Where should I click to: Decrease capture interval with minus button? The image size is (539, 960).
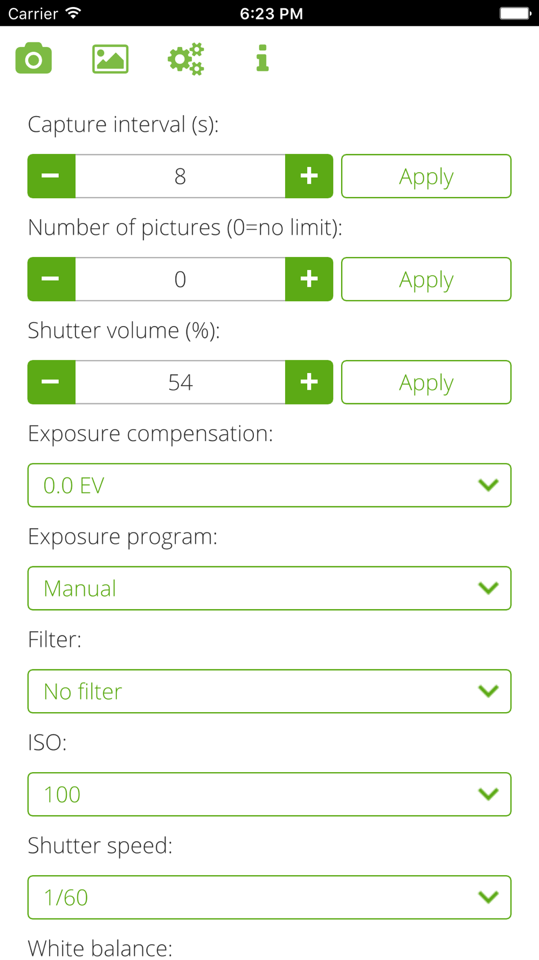coord(52,176)
